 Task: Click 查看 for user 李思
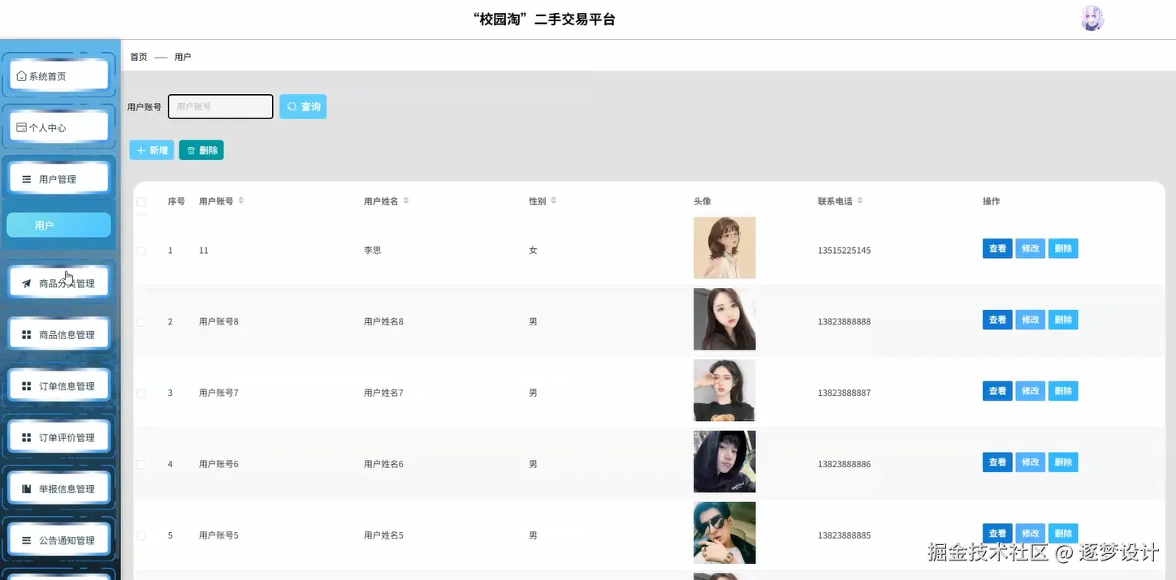click(997, 249)
